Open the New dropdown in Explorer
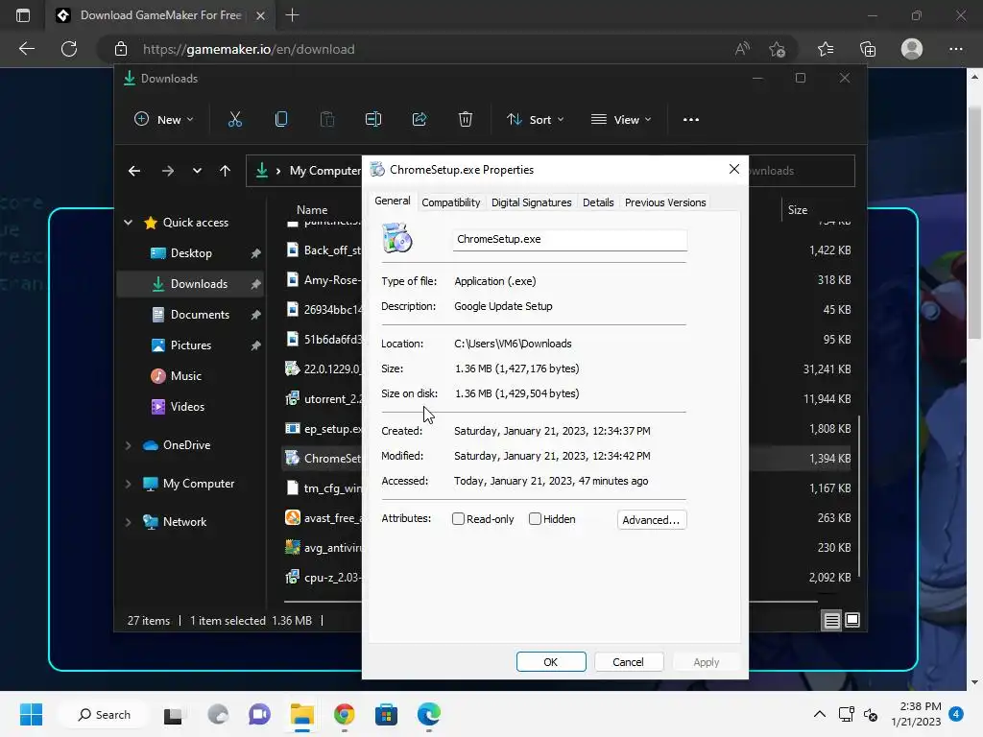The image size is (983, 737). pyautogui.click(x=163, y=119)
